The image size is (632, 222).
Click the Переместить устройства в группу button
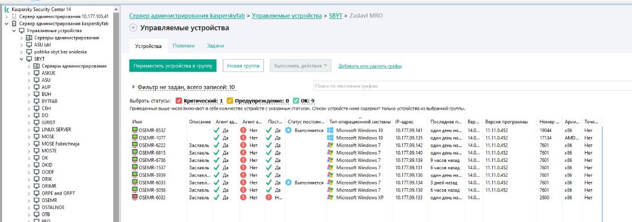coord(173,66)
